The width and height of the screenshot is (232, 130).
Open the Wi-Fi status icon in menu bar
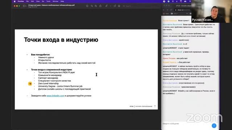[190, 1]
